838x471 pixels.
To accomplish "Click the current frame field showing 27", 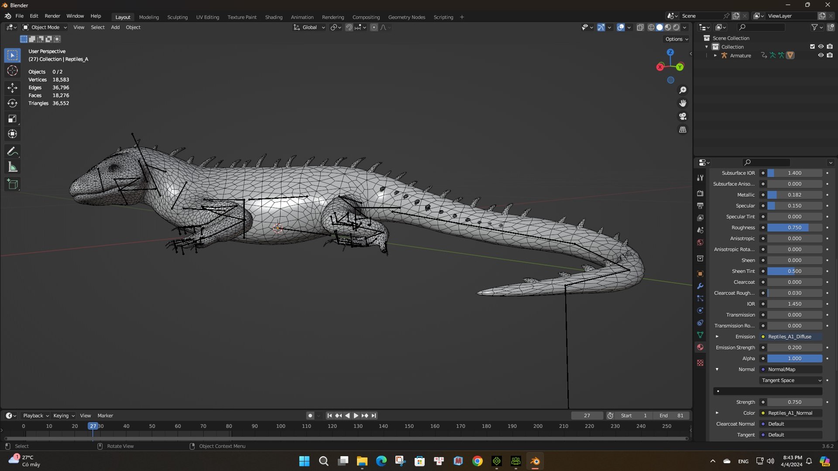I will [587, 416].
